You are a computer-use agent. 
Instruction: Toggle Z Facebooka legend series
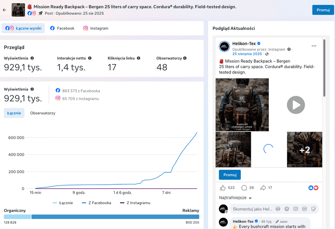pos(97,203)
